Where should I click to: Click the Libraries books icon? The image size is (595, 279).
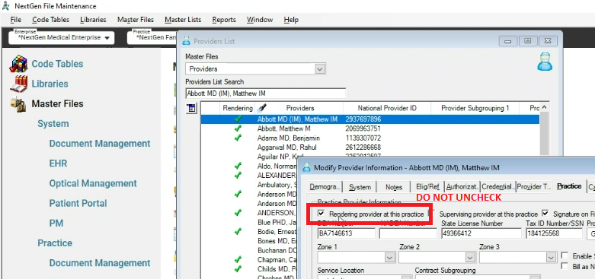[x=18, y=84]
